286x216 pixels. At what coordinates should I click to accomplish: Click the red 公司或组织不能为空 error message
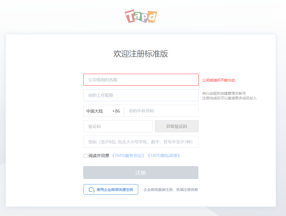[x=219, y=80]
